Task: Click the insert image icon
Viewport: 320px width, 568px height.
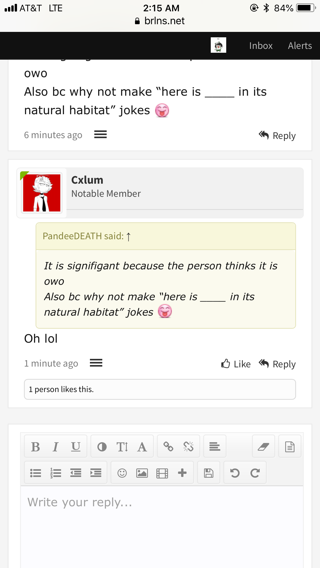Action: [142, 473]
